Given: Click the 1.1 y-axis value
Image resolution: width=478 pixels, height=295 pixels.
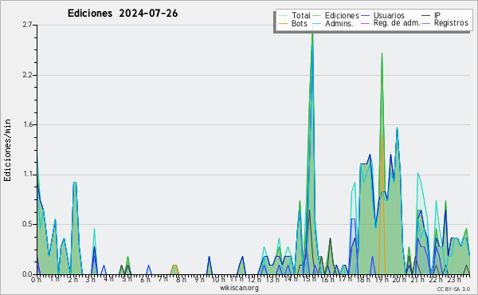Looking at the screenshot, I should click(27, 175).
